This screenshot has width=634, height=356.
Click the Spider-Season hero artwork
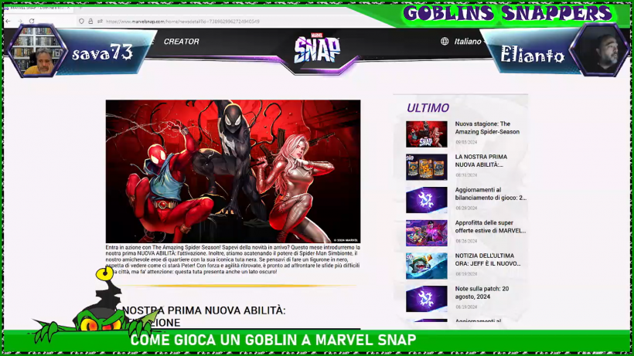pyautogui.click(x=233, y=171)
